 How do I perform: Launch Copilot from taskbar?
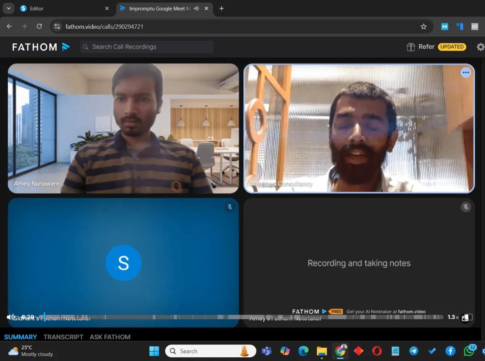285,351
